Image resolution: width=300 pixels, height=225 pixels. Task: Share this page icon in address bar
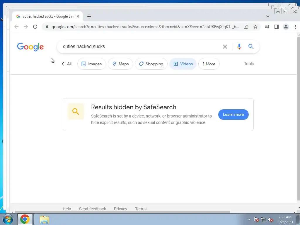pyautogui.click(x=246, y=27)
